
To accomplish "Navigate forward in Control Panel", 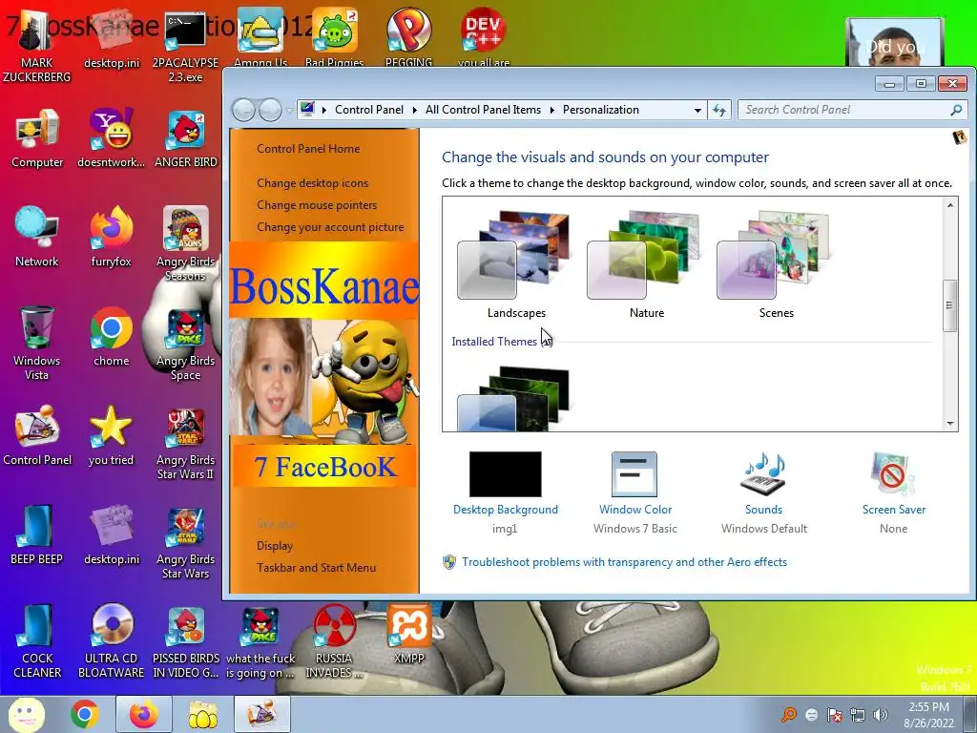I will (270, 111).
